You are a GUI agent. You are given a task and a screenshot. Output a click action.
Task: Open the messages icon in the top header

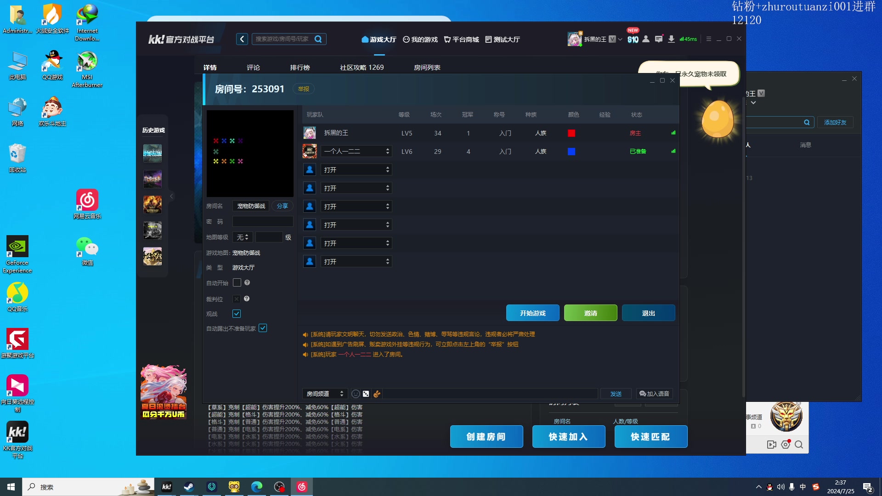tap(658, 39)
